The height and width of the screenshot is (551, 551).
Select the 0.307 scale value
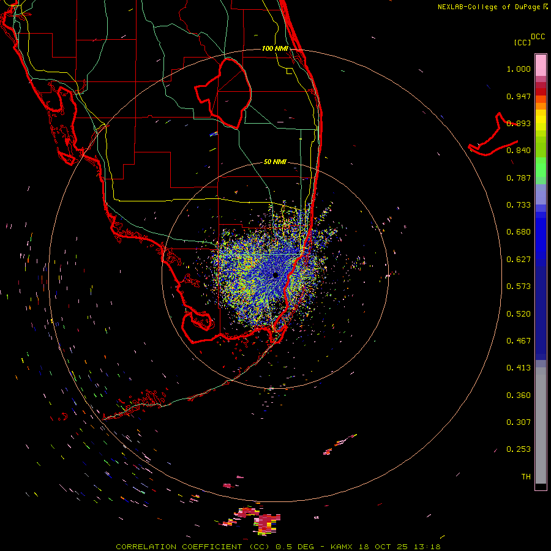[519, 422]
